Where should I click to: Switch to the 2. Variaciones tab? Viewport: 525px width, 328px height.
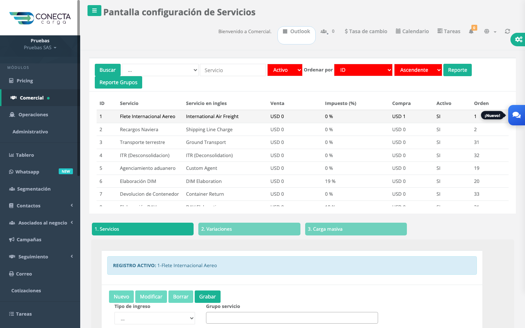pyautogui.click(x=249, y=229)
